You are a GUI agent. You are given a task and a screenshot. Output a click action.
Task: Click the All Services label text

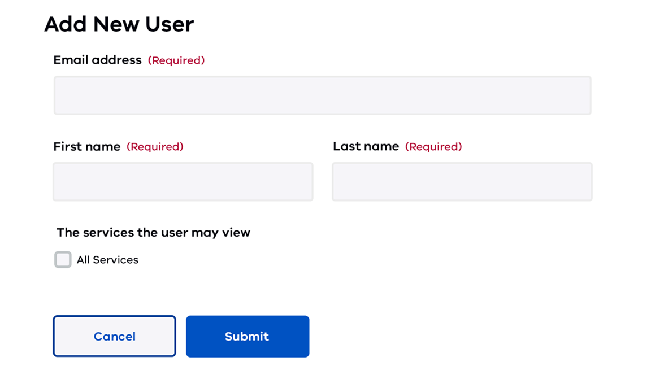[x=108, y=260]
